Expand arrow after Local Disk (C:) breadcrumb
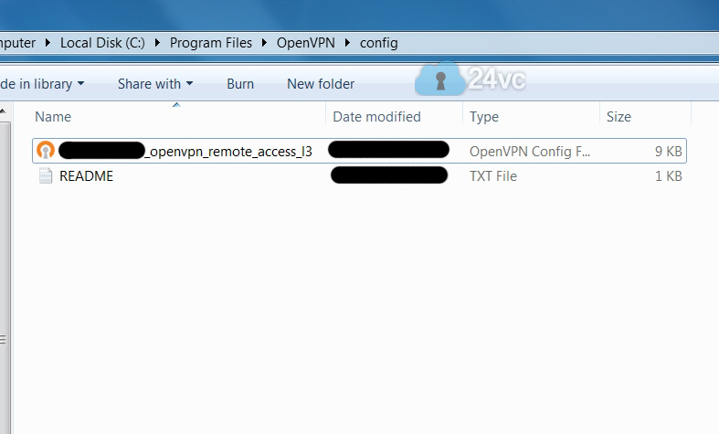719x434 pixels. tap(157, 43)
